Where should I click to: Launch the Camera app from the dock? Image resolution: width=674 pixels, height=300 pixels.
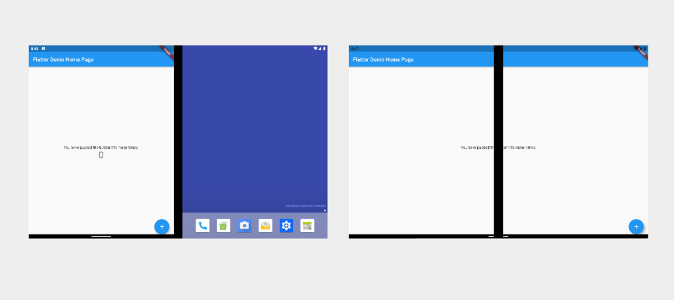click(x=244, y=226)
